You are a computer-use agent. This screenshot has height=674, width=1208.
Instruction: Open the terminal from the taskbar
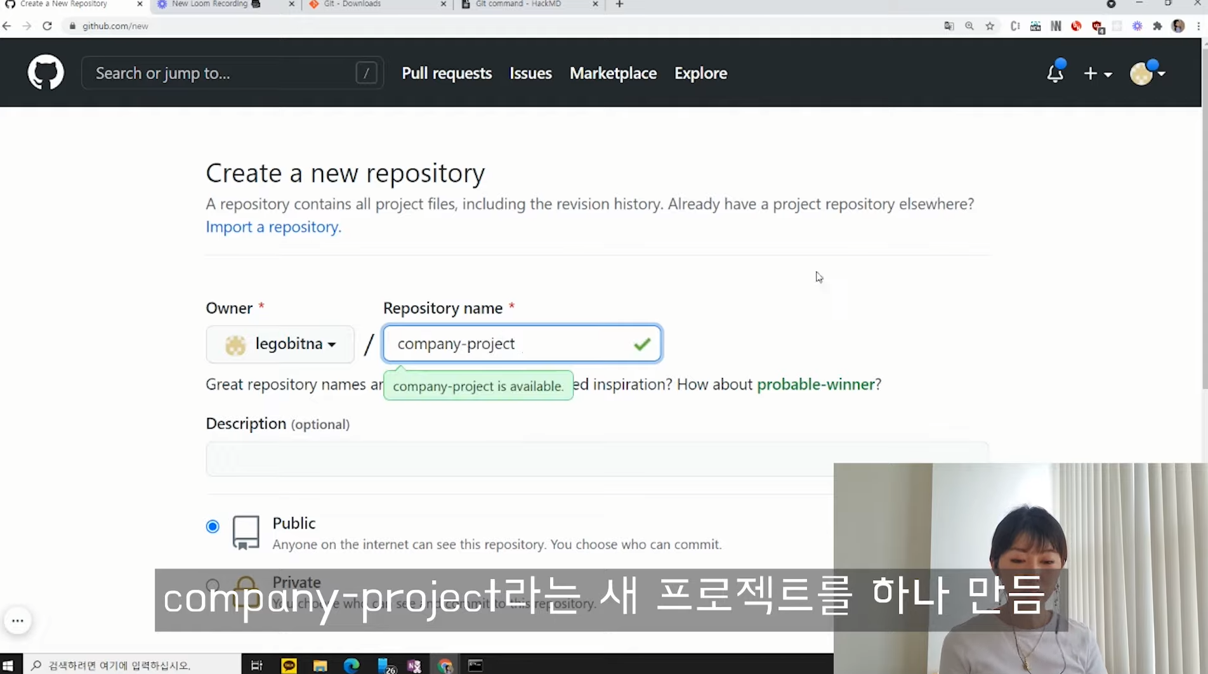[475, 665]
